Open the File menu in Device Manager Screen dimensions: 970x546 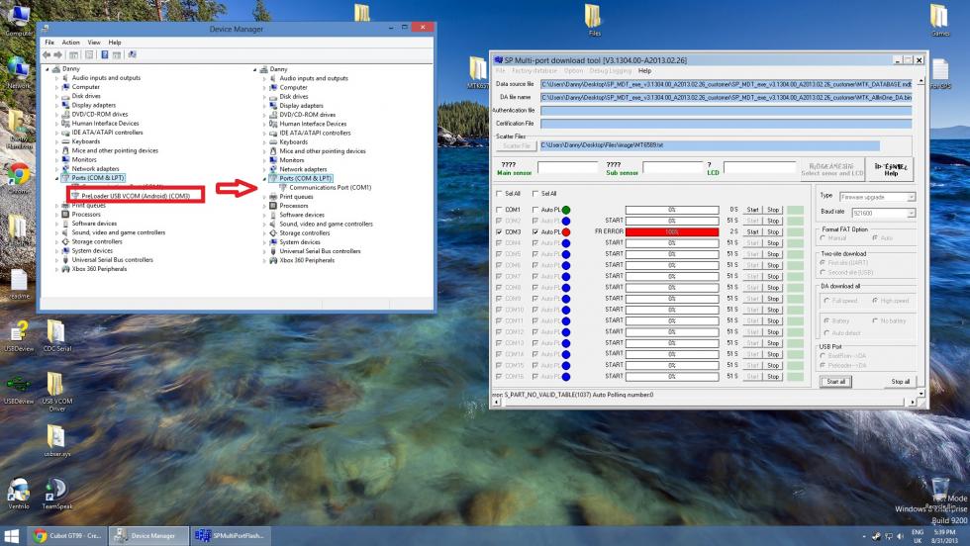click(49, 43)
